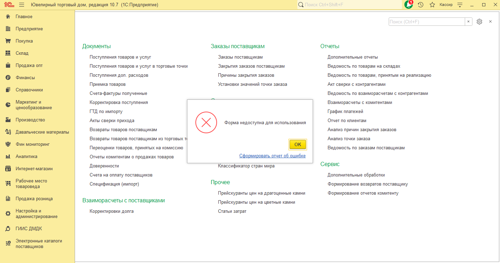Click the Сформировать отчет об ошибке link
This screenshot has height=263, width=500.
(273, 156)
